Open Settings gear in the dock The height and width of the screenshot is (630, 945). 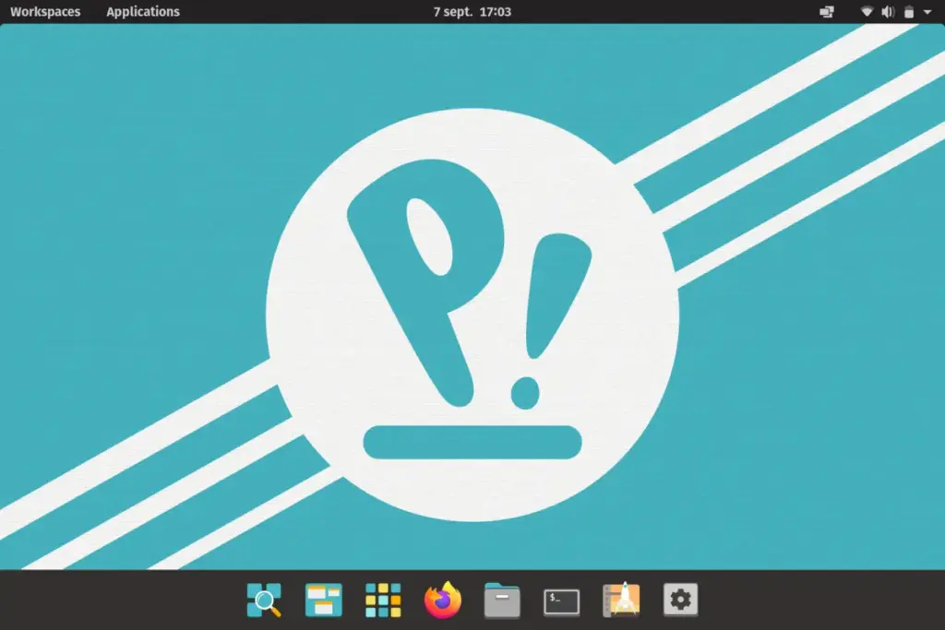point(680,600)
